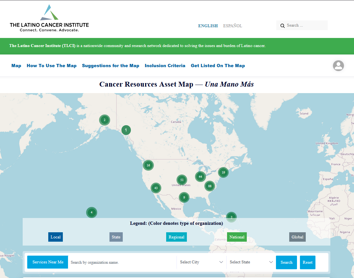
Task: Open Inclusion Criteria page
Action: [165, 66]
